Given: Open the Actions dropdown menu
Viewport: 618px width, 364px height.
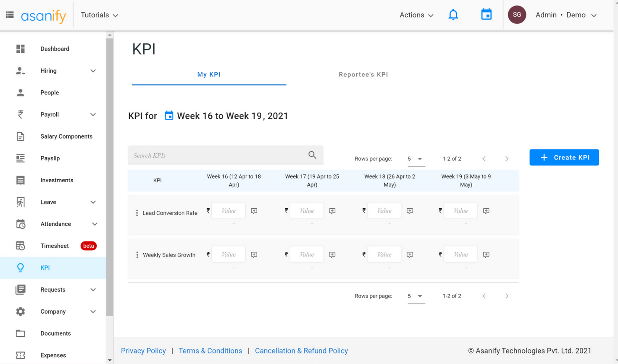Looking at the screenshot, I should pyautogui.click(x=416, y=15).
